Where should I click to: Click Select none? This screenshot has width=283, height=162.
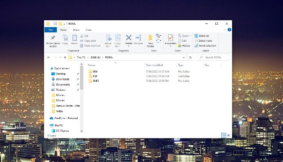(x=203, y=40)
